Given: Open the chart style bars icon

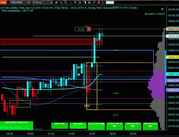Looking at the screenshot, I should click(x=56, y=2).
